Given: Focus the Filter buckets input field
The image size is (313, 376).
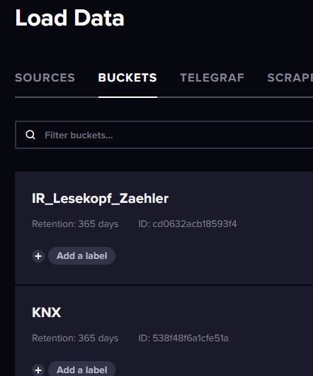Looking at the screenshot, I should pyautogui.click(x=164, y=135).
